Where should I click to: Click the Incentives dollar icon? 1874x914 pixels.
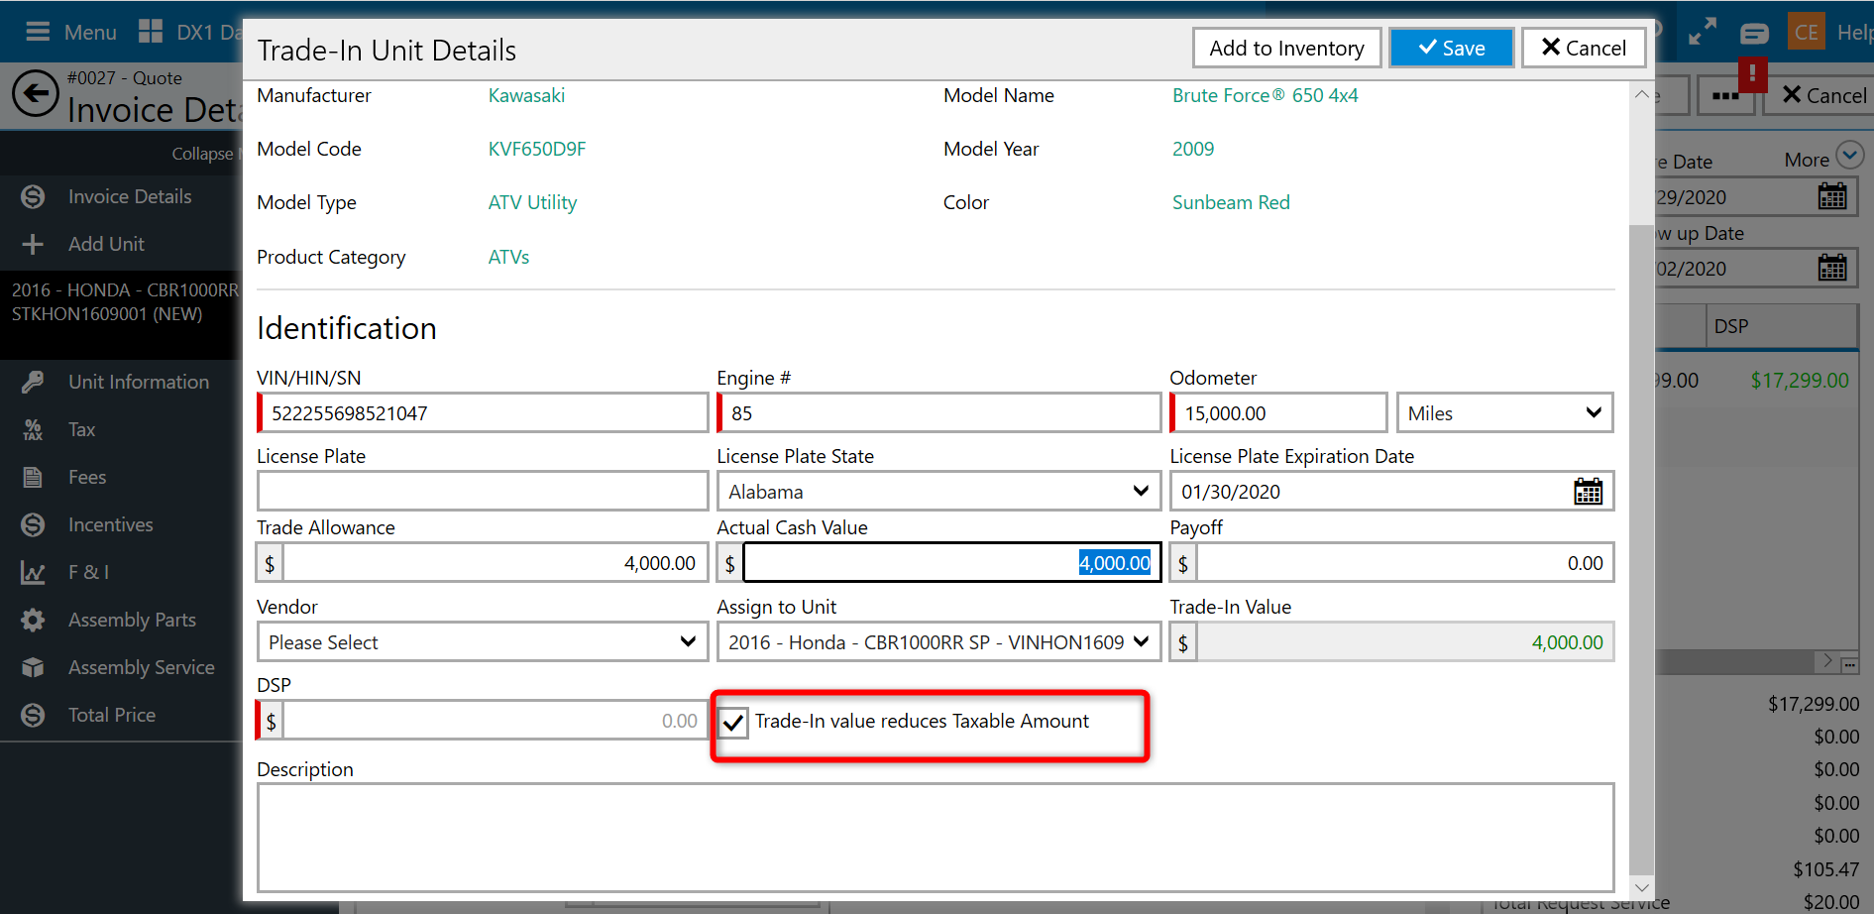coord(33,524)
